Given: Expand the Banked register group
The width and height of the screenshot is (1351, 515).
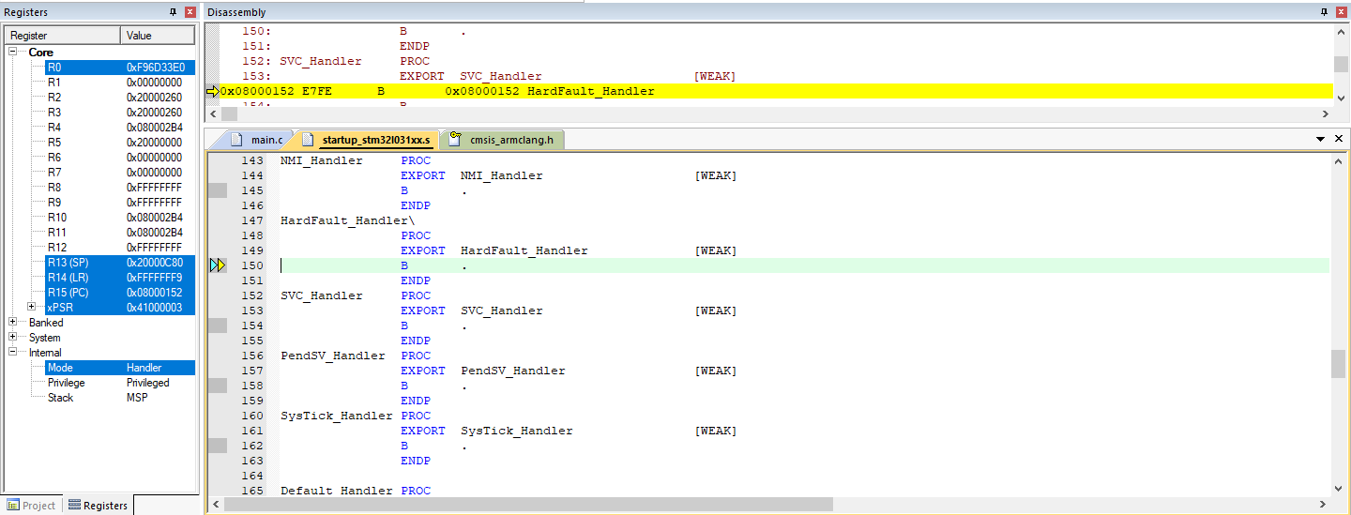Looking at the screenshot, I should (13, 323).
